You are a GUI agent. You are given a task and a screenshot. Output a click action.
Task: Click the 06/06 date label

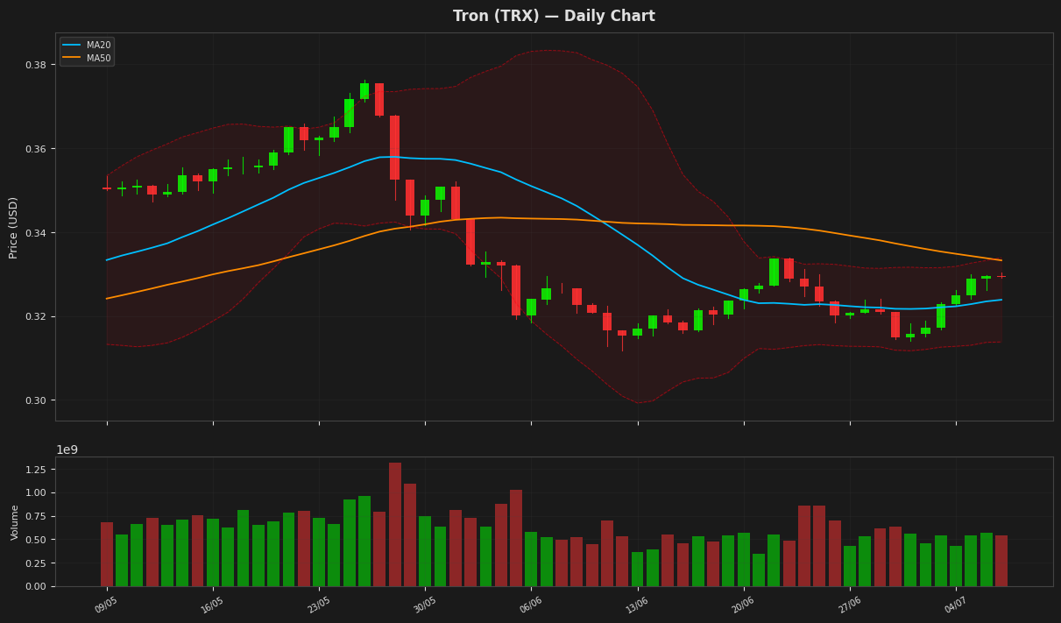530,605
